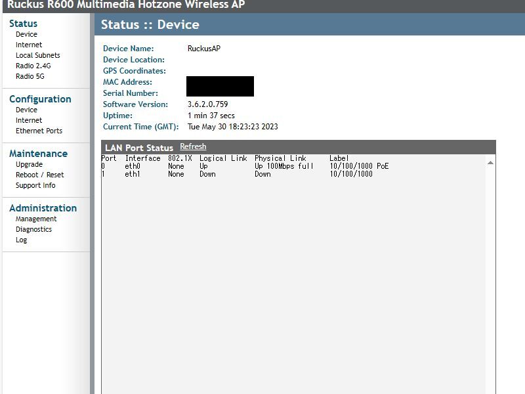
Task: Click the uptime value 1 min 37 secs
Action: (x=211, y=116)
